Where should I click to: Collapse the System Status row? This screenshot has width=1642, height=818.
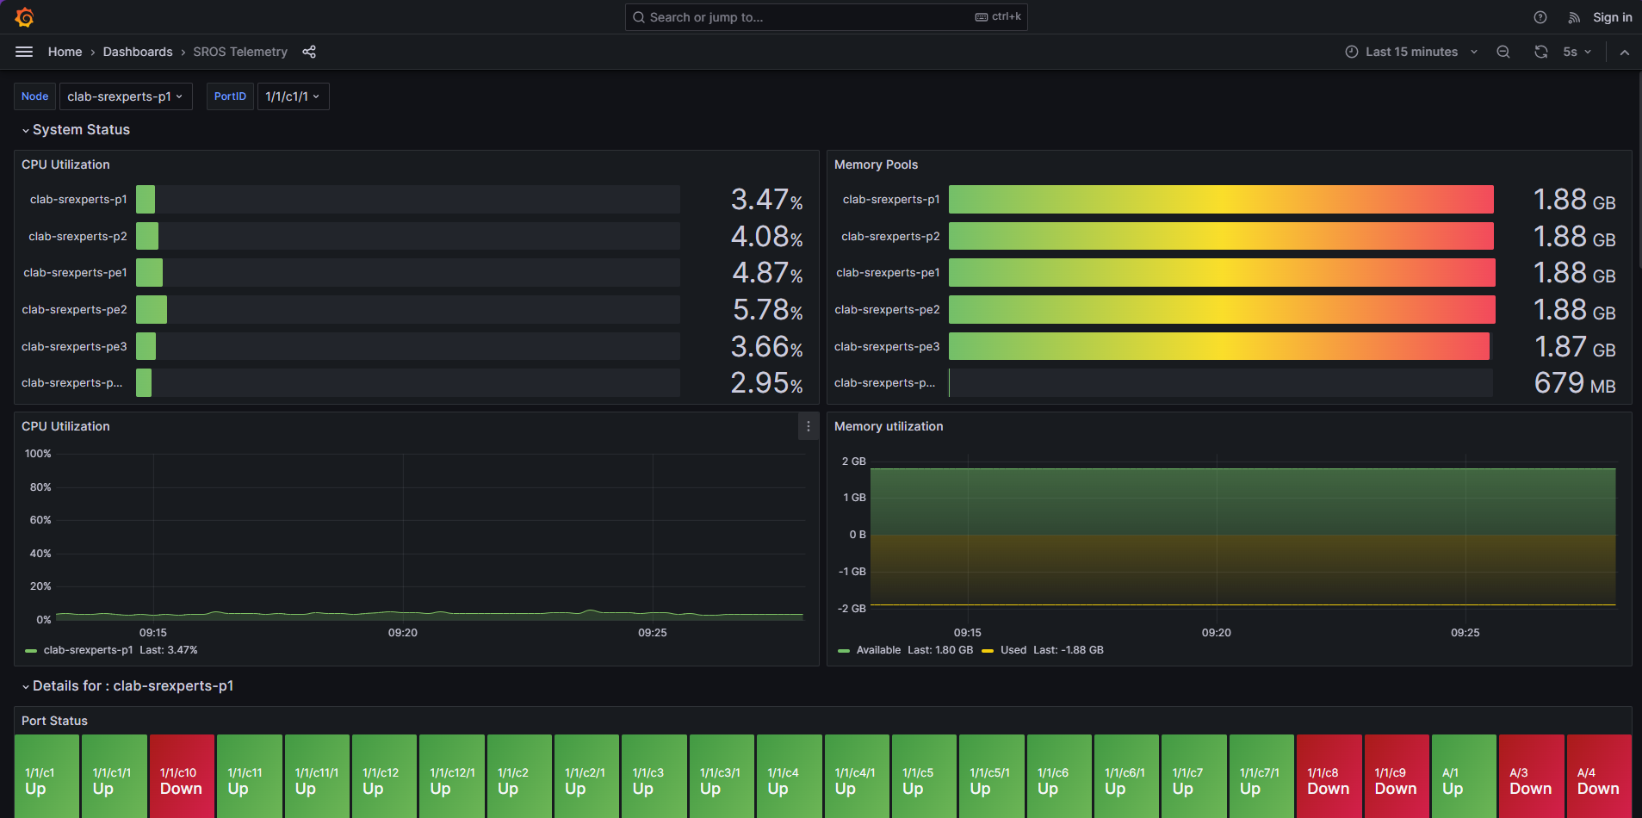pyautogui.click(x=81, y=129)
